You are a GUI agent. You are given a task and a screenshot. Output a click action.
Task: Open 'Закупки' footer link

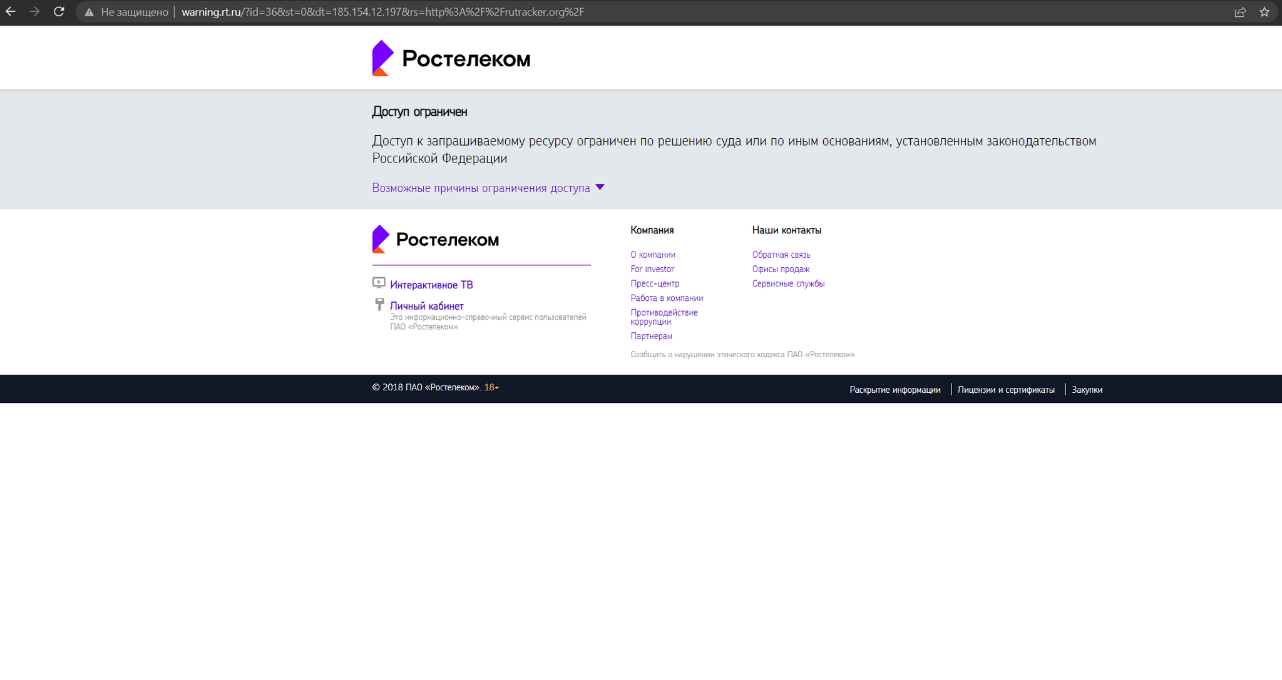(1087, 390)
